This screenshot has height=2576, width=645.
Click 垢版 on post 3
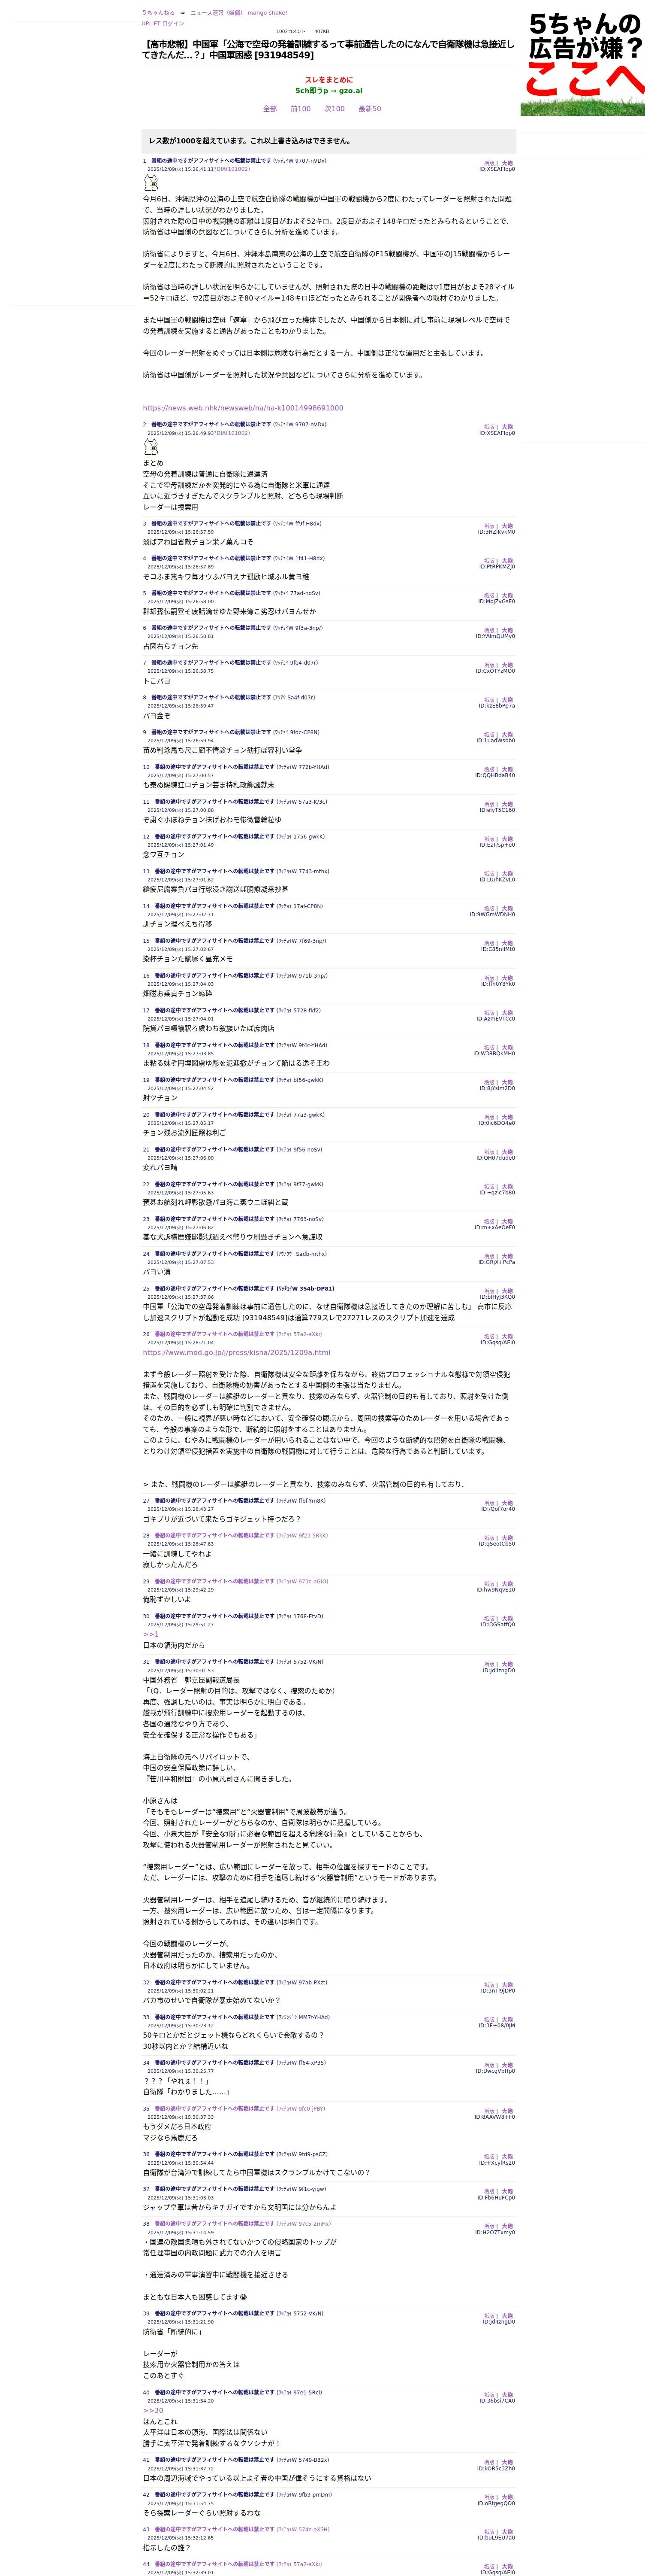tap(489, 526)
